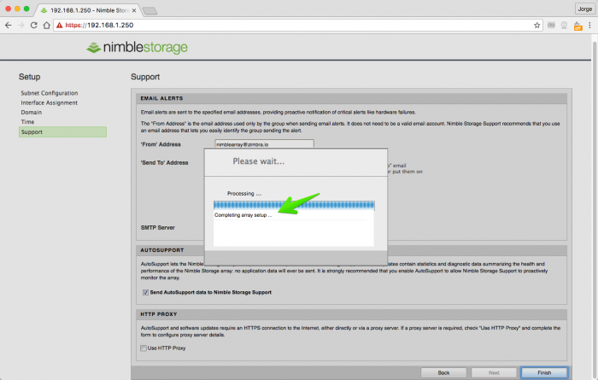Click the 'Send To' Address label
This screenshot has width=598, height=380.
point(164,163)
